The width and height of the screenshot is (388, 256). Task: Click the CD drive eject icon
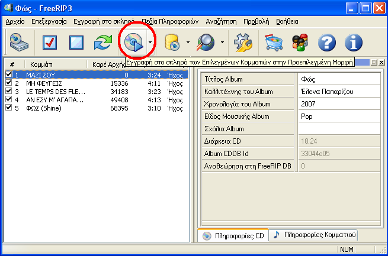pos(19,43)
